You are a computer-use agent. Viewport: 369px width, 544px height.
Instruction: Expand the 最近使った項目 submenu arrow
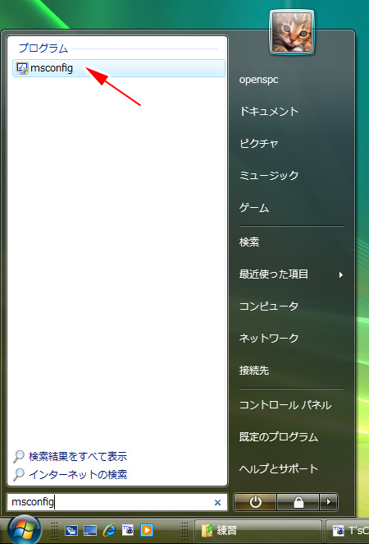coord(341,274)
